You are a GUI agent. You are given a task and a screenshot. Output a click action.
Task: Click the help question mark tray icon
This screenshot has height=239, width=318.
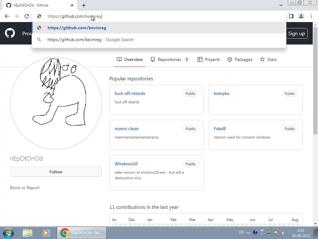255,232
